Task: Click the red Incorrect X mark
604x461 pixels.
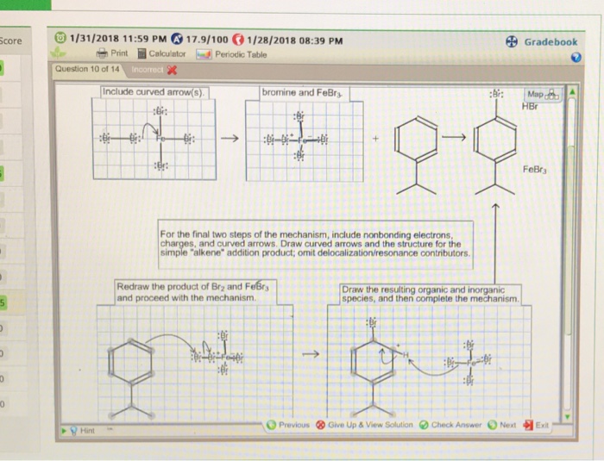Action: [173, 70]
